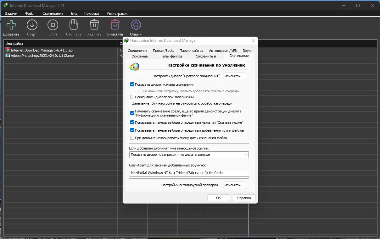
Task: Switch to the Типы файлов tab
Action: [172, 56]
